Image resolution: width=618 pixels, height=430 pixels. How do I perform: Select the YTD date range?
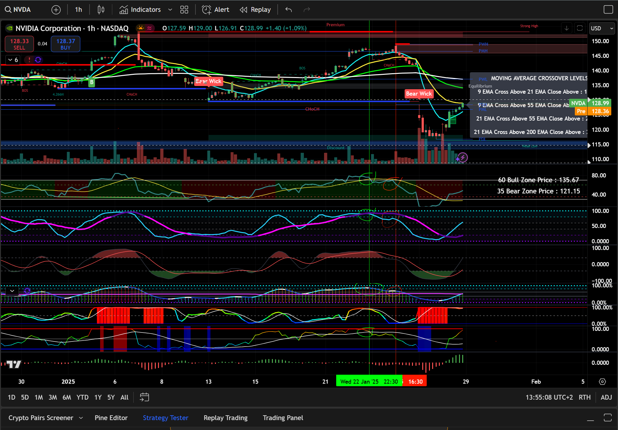tap(83, 397)
